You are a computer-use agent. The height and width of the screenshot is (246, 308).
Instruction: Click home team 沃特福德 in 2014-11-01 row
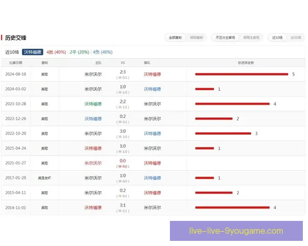(x=93, y=208)
